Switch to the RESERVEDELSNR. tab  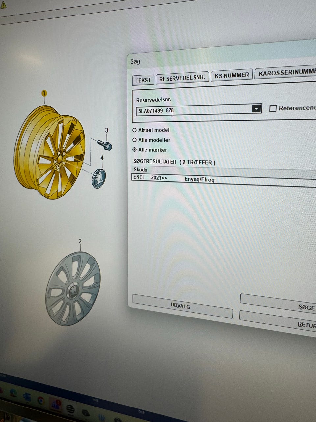coord(182,78)
